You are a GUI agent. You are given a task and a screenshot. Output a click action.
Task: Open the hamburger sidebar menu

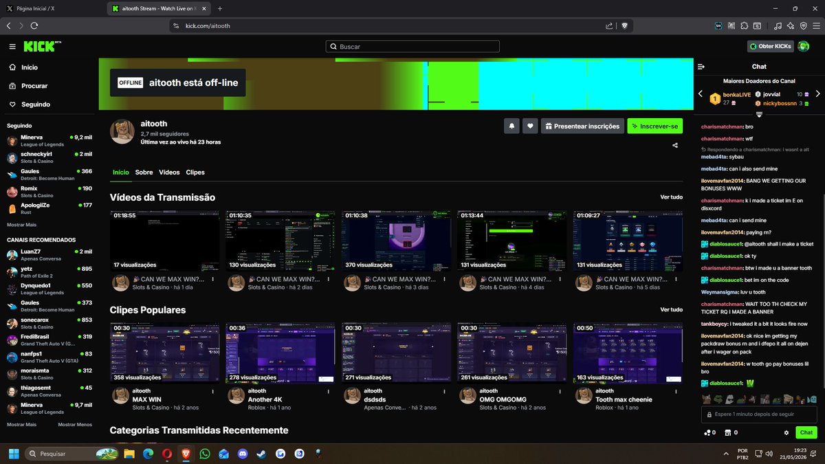pos(12,47)
